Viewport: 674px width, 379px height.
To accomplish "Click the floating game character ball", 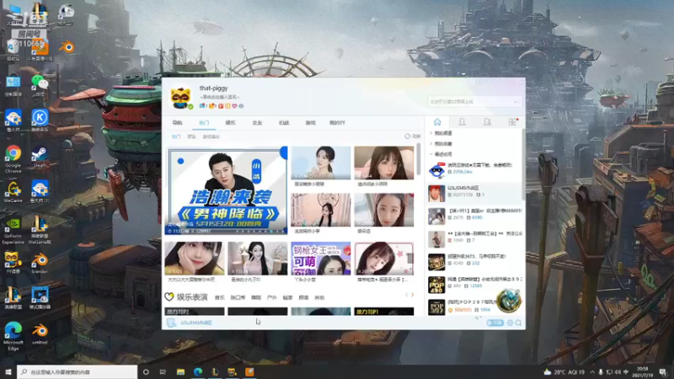I will (509, 300).
